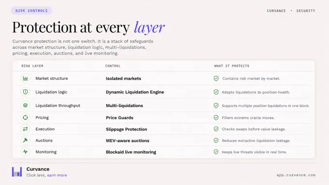Screen dimensions: 329x185
Task: Click the Execution row label
Action: (45, 129)
